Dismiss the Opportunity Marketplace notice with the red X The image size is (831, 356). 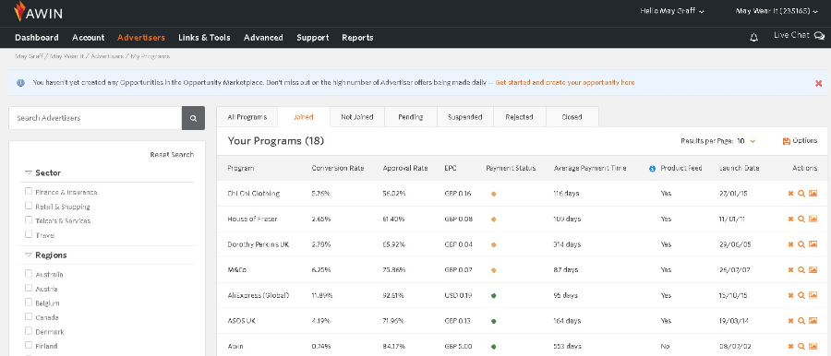(x=818, y=83)
